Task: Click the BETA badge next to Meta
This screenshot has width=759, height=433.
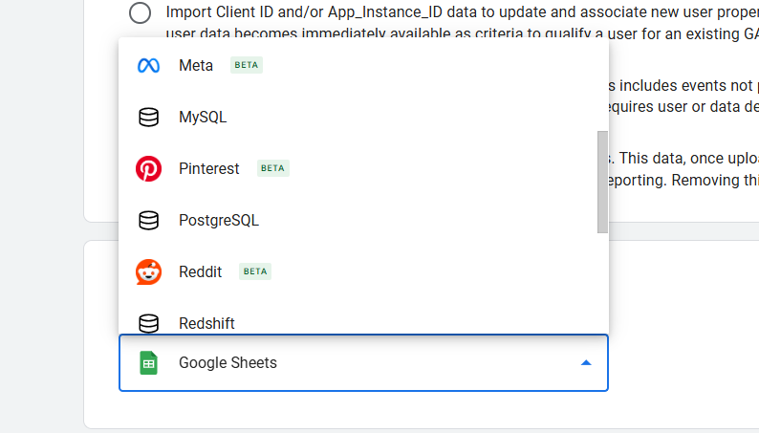Action: (247, 65)
